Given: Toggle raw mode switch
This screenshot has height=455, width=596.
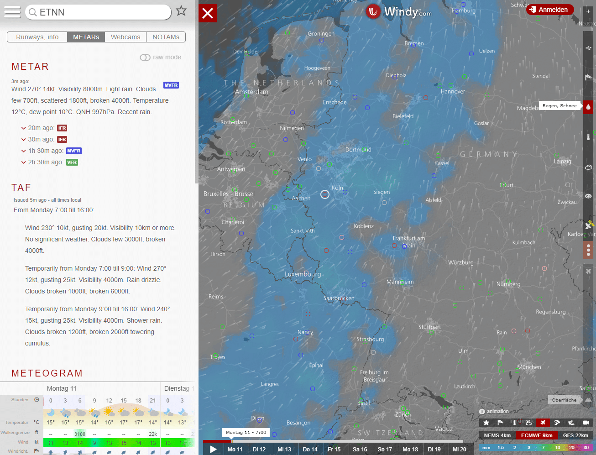Looking at the screenshot, I should [145, 58].
